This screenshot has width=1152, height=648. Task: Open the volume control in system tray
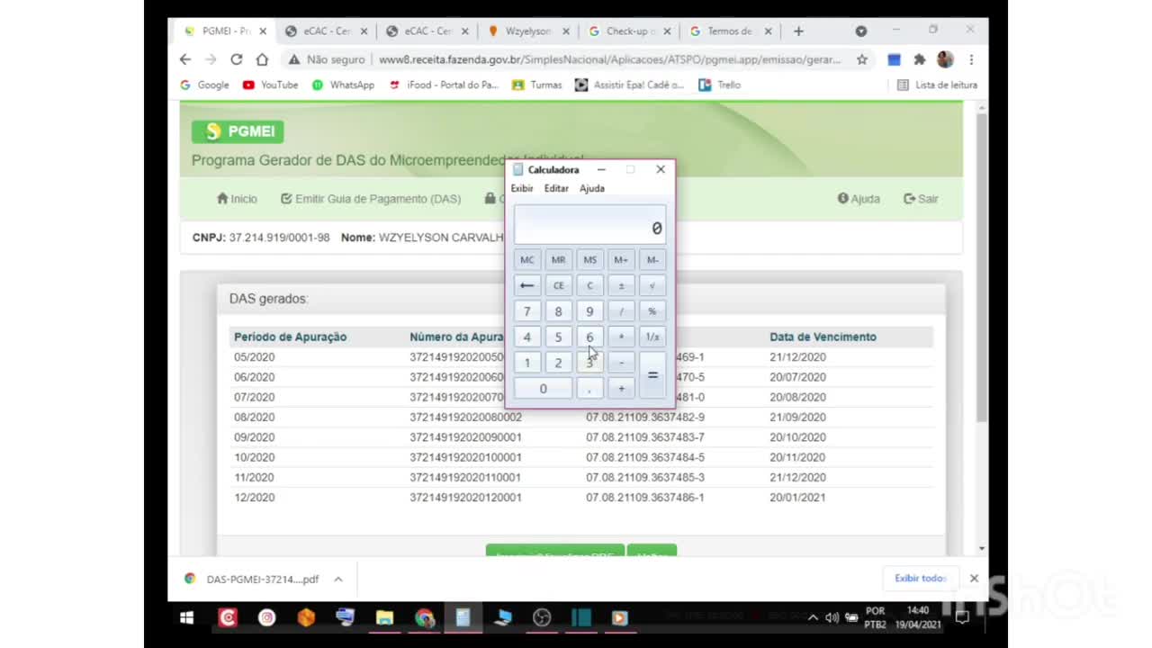click(832, 617)
